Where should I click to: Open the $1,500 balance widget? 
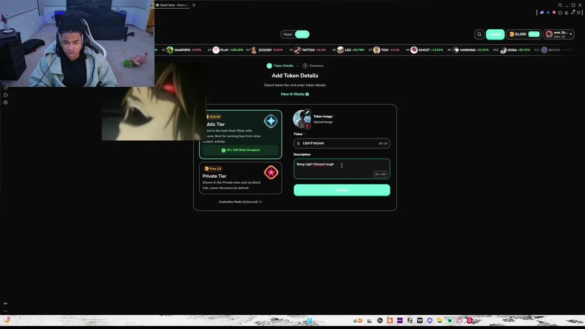tap(524, 34)
